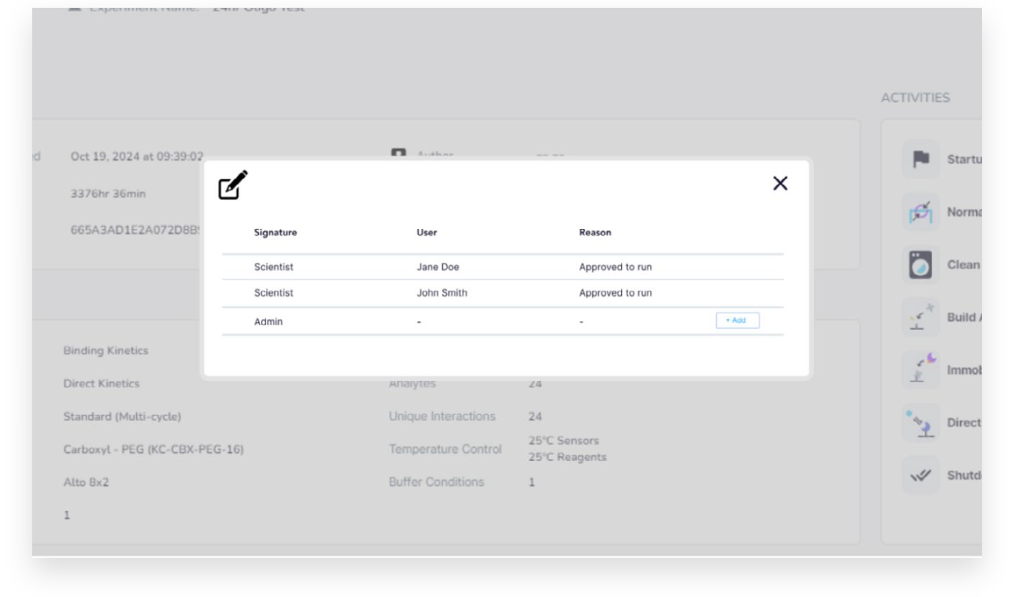Select the Clean activity icon
This screenshot has height=597, width=1020.
[920, 265]
